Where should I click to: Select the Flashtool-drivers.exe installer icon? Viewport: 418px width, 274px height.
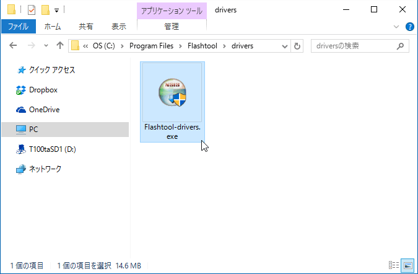pyautogui.click(x=172, y=92)
